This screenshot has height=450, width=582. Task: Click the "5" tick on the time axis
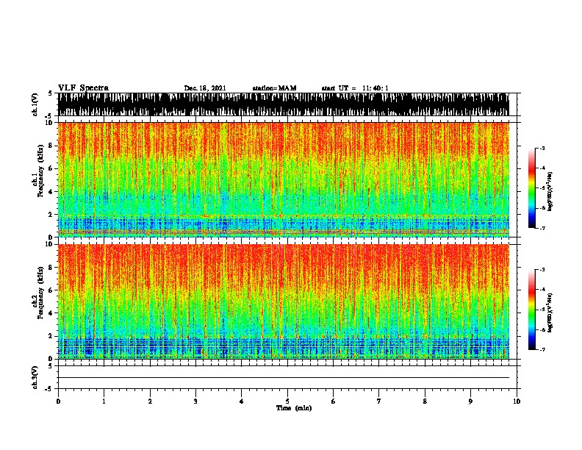[x=287, y=401]
